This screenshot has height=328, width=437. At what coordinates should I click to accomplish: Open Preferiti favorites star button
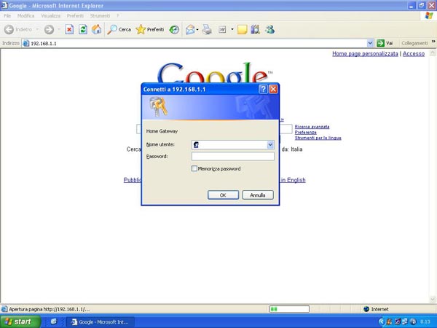(150, 29)
